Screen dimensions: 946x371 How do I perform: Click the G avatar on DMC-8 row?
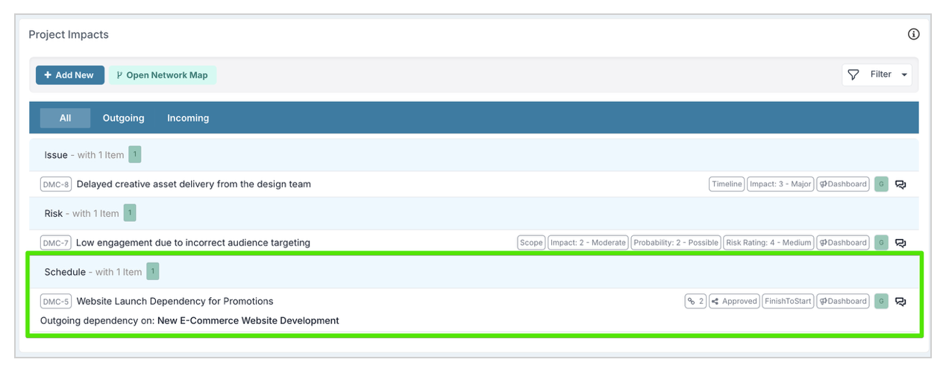881,184
